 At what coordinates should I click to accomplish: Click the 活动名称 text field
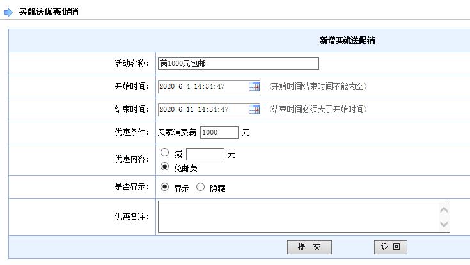238,64
